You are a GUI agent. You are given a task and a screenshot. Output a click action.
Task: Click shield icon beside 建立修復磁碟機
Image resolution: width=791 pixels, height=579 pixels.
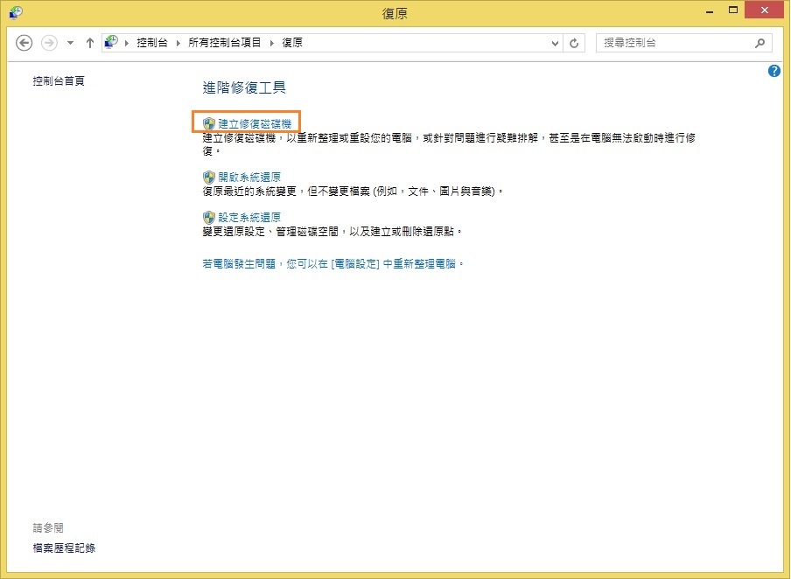click(209, 123)
